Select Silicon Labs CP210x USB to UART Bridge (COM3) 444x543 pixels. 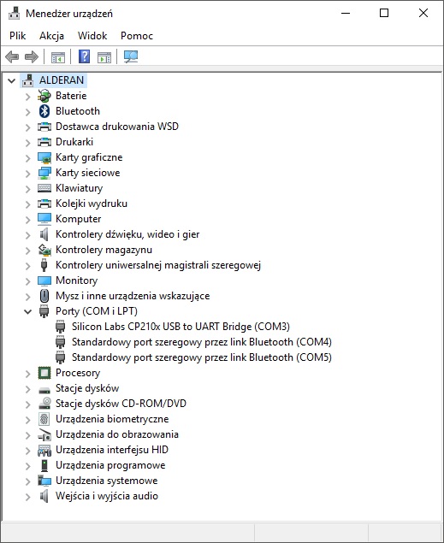pyautogui.click(x=181, y=327)
